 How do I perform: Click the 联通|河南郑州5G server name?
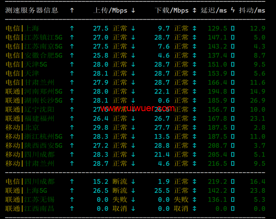click(x=34, y=92)
